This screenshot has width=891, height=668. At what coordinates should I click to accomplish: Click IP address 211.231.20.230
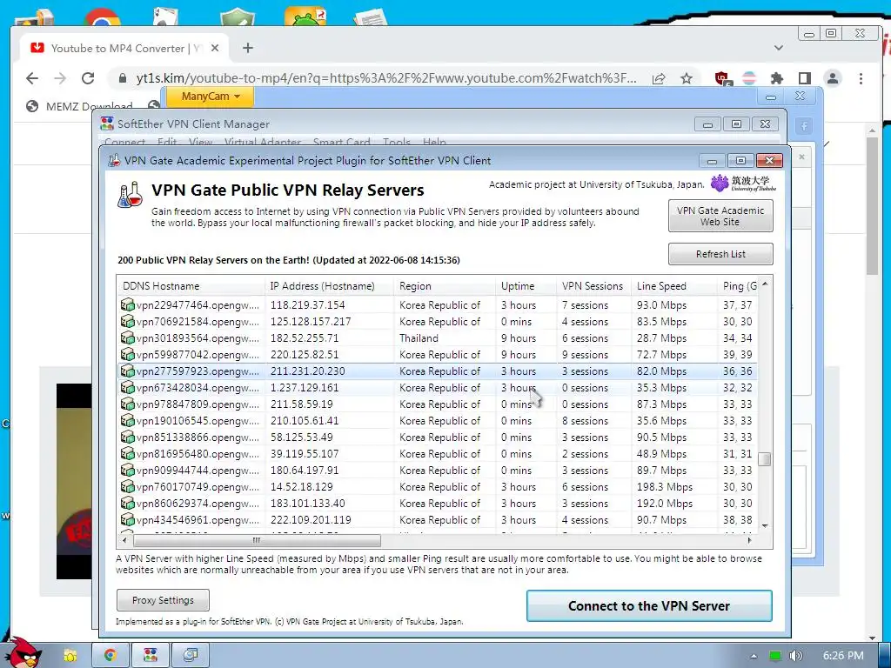(307, 371)
